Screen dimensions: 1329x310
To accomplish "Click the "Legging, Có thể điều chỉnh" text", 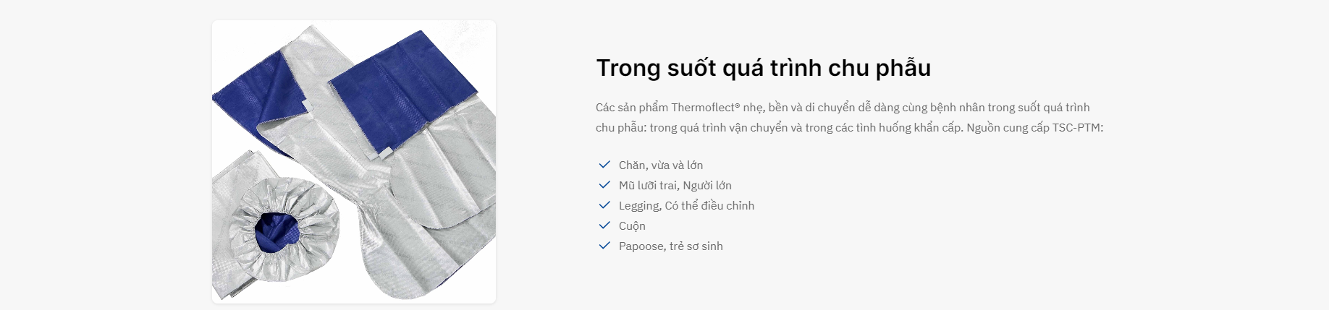I will tap(686, 206).
